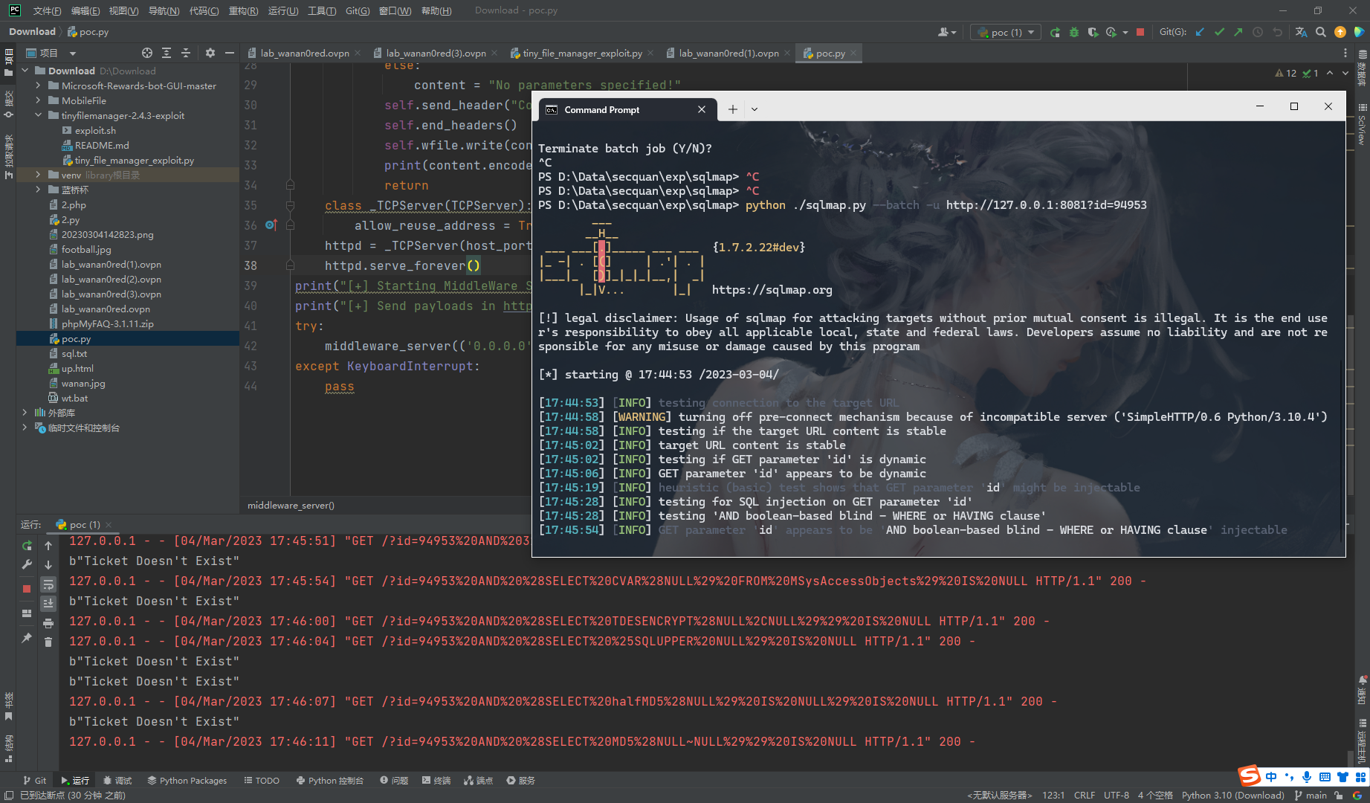The height and width of the screenshot is (803, 1370).
Task: Clear console with trash icon
Action: [48, 642]
